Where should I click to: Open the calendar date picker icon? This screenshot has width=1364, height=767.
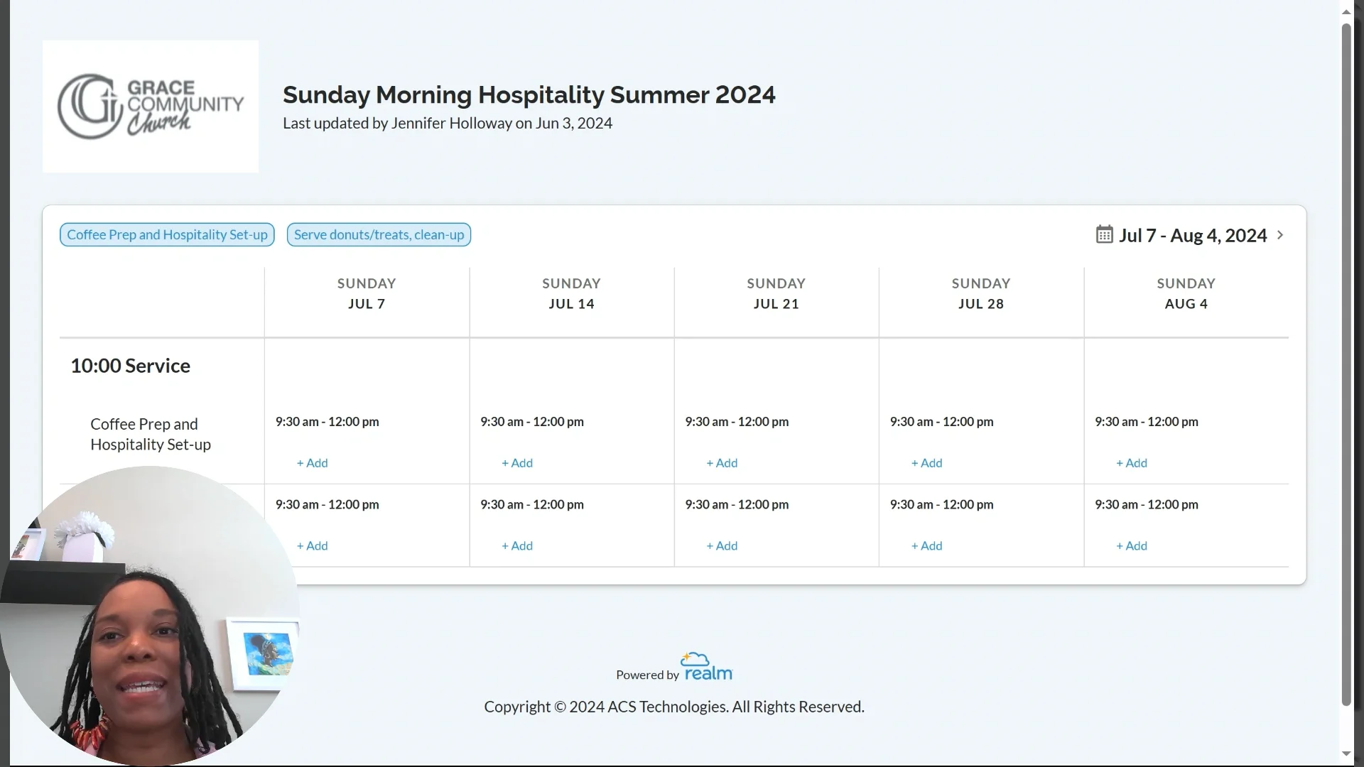[x=1105, y=234]
